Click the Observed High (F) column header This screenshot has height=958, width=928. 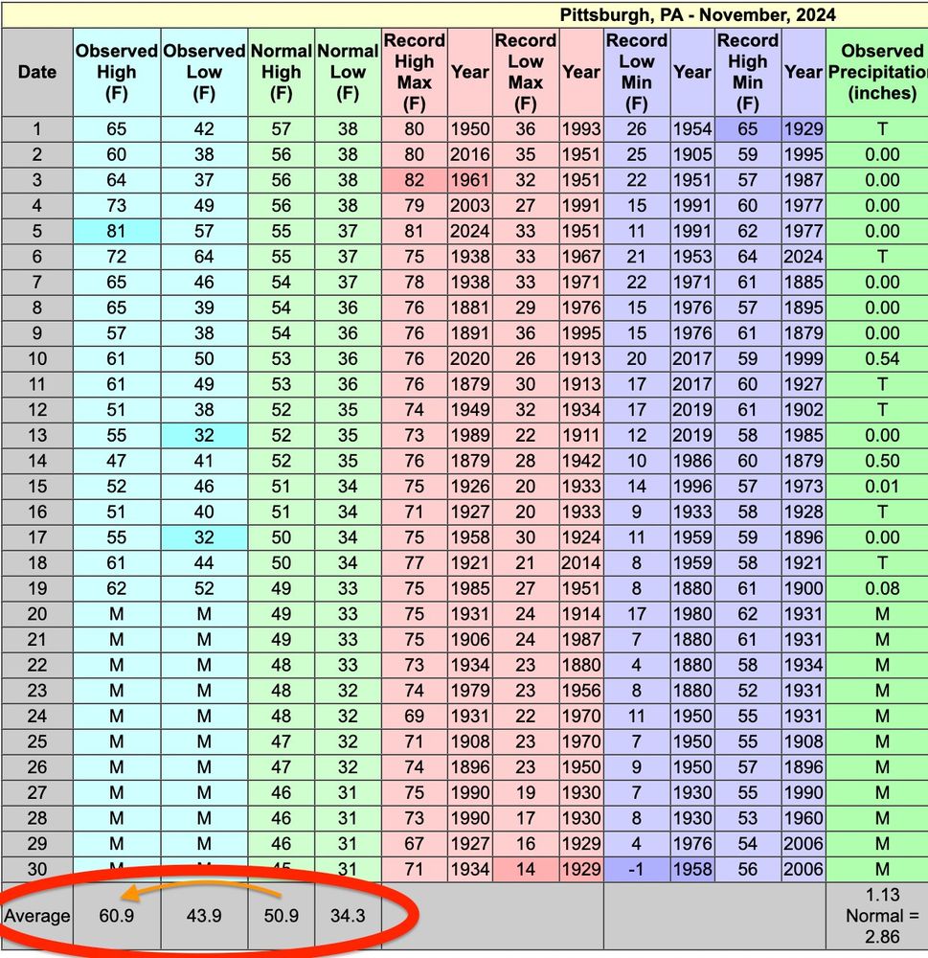(116, 72)
